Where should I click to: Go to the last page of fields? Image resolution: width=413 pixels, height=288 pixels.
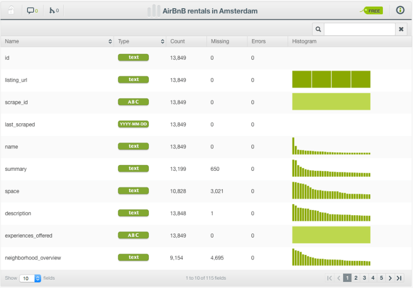point(399,278)
